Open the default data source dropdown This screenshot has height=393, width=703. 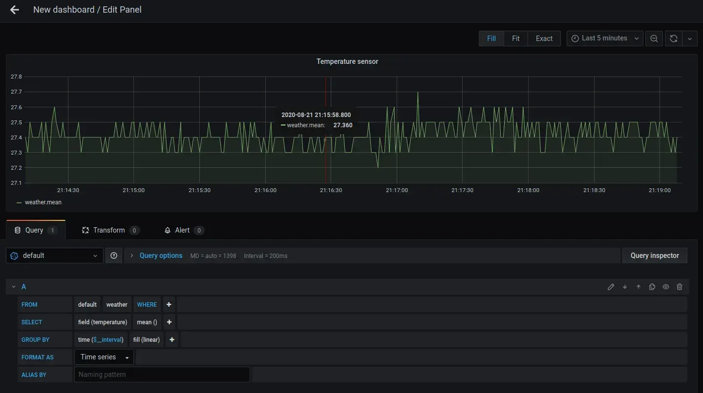pyautogui.click(x=54, y=255)
